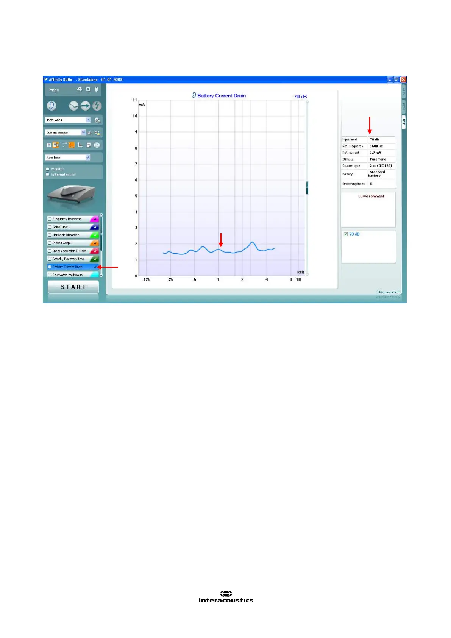Click the green swatch on Harmonic Distortion
The width and height of the screenshot is (451, 638).
coord(95,235)
